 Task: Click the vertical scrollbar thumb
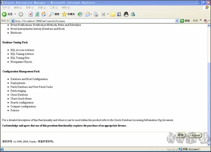pyautogui.click(x=209, y=103)
